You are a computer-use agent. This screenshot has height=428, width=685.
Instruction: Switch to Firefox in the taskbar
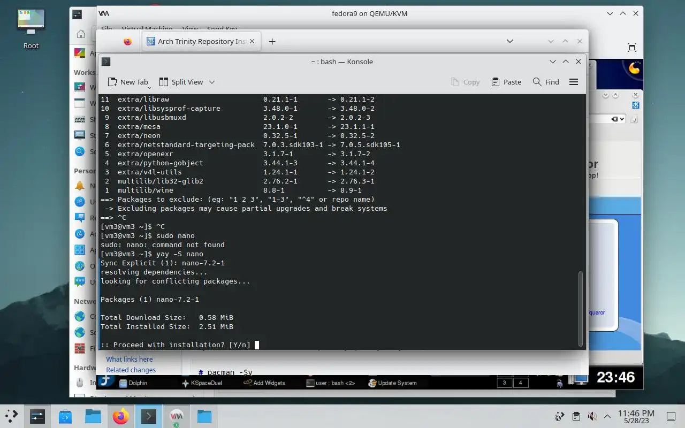point(121,416)
